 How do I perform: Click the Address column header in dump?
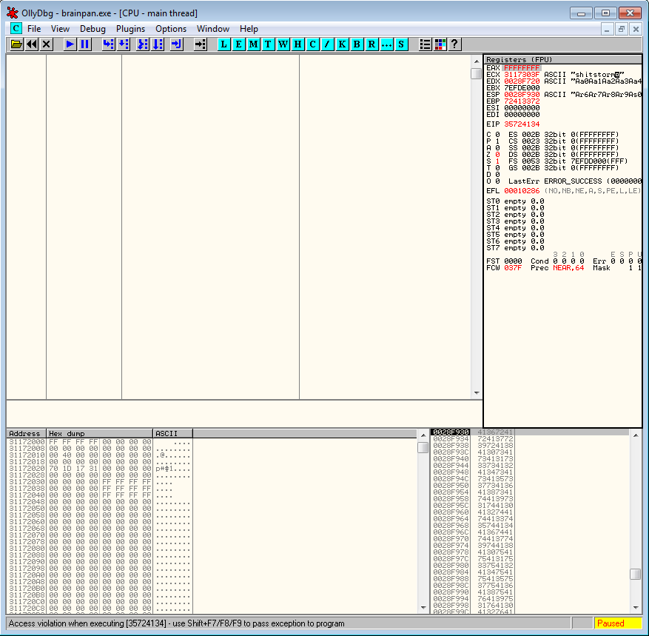tap(26, 434)
